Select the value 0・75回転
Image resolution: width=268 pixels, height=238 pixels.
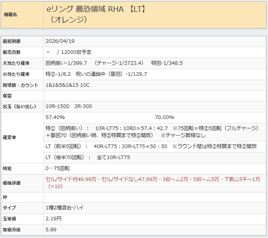58,168
